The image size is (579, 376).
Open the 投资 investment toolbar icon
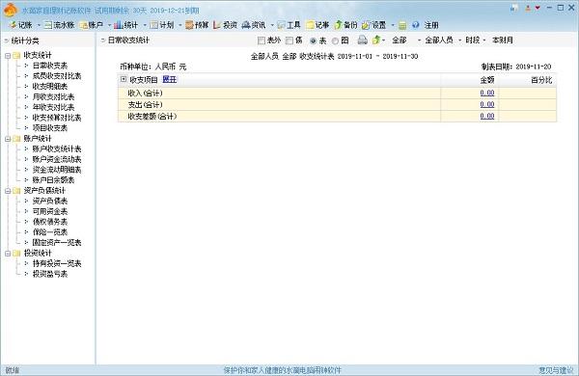coord(217,25)
